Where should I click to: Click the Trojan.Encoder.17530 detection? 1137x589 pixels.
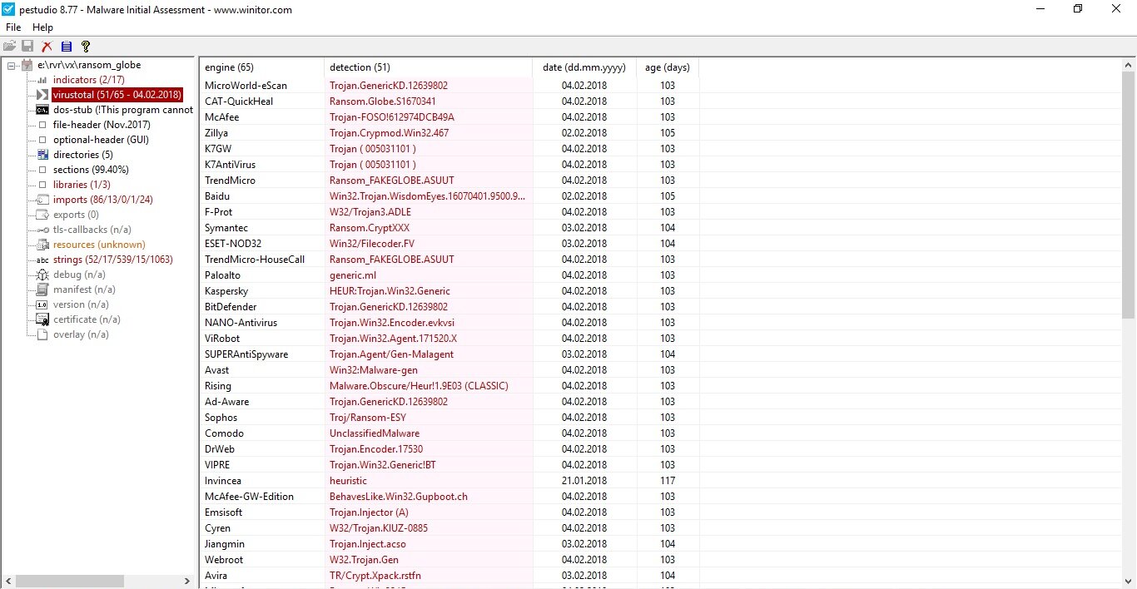(x=376, y=448)
